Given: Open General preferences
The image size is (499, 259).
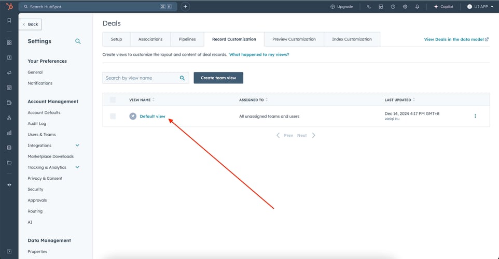Looking at the screenshot, I should click(35, 72).
